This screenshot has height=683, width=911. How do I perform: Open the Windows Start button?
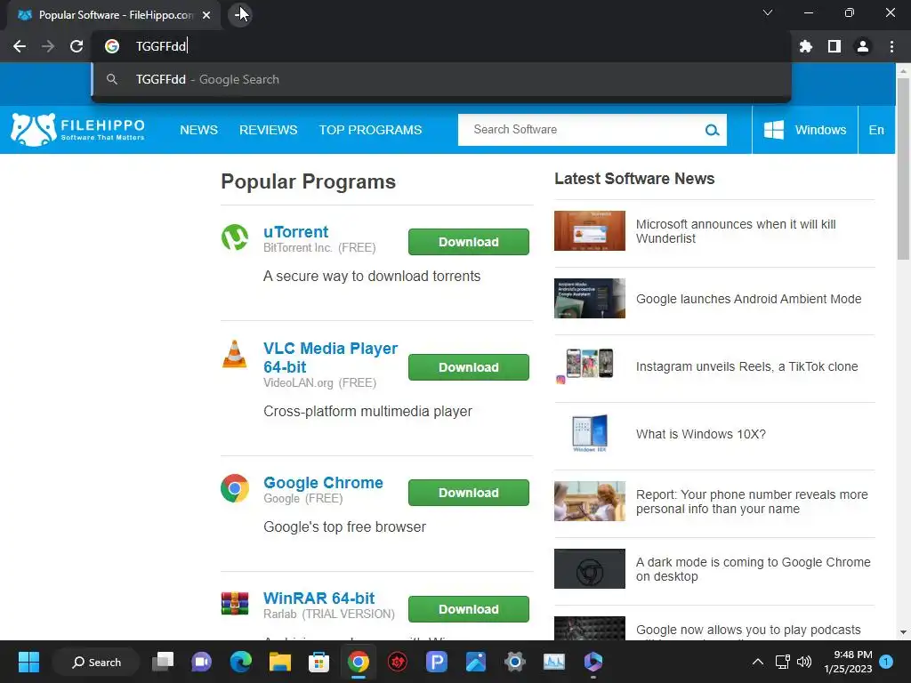click(28, 662)
